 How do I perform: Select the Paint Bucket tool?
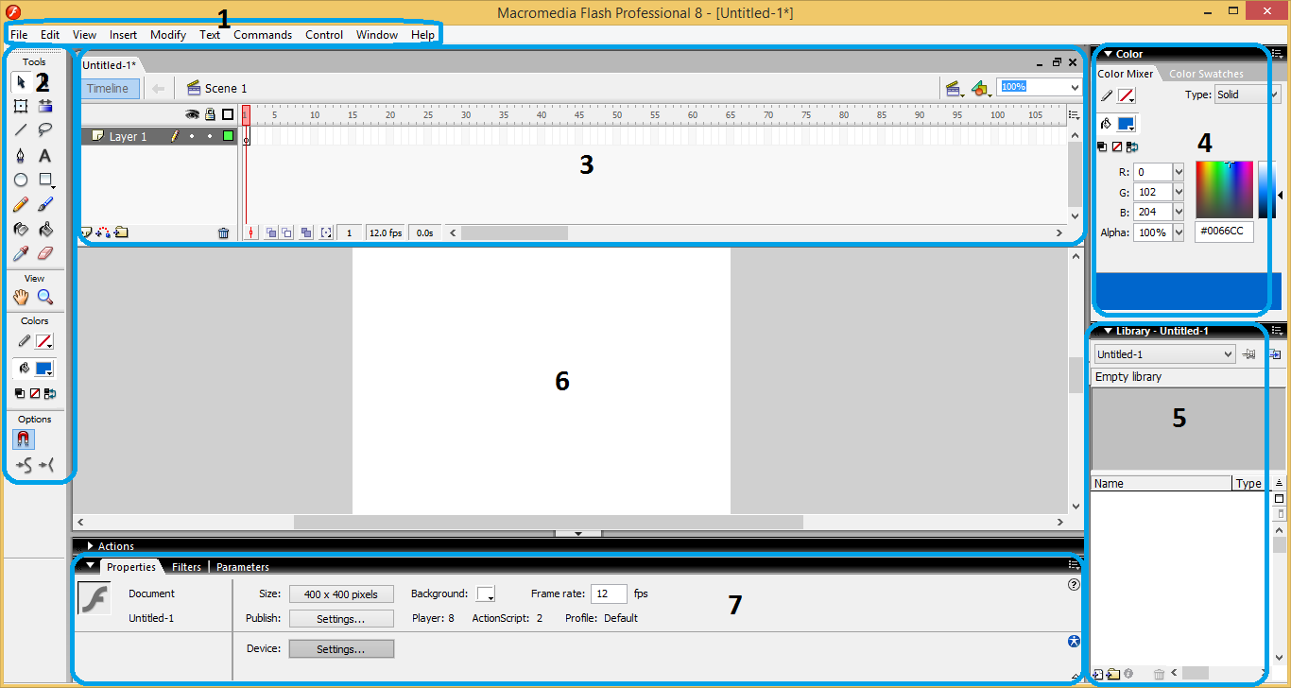(45, 229)
